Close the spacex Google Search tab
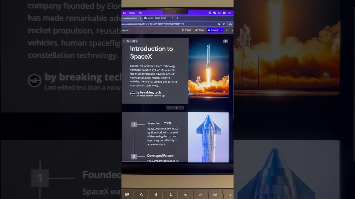Image resolution: width=355 pixels, height=199 pixels. 173,18
